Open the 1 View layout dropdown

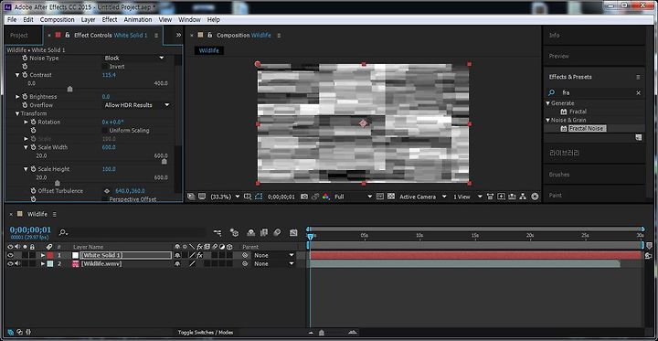click(468, 197)
